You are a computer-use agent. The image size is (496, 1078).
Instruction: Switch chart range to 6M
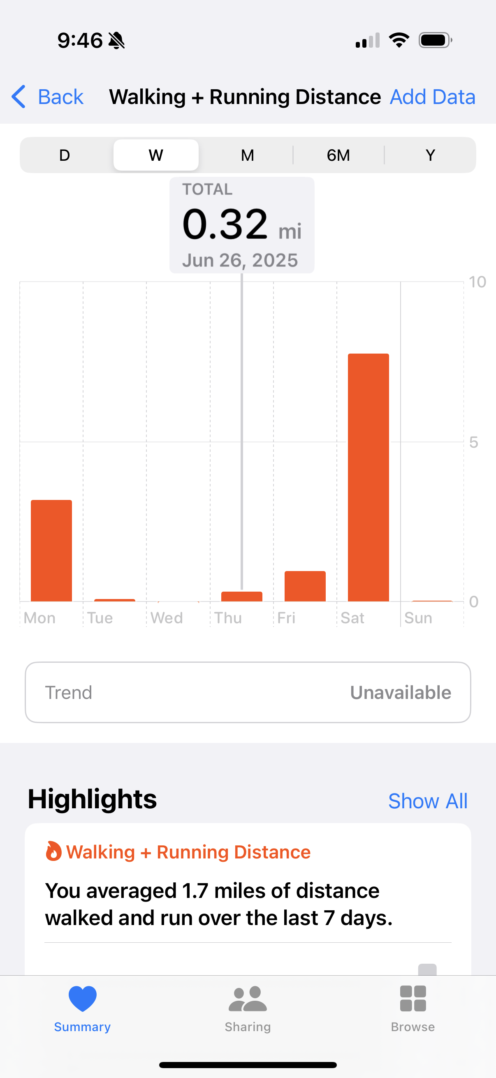coord(338,155)
